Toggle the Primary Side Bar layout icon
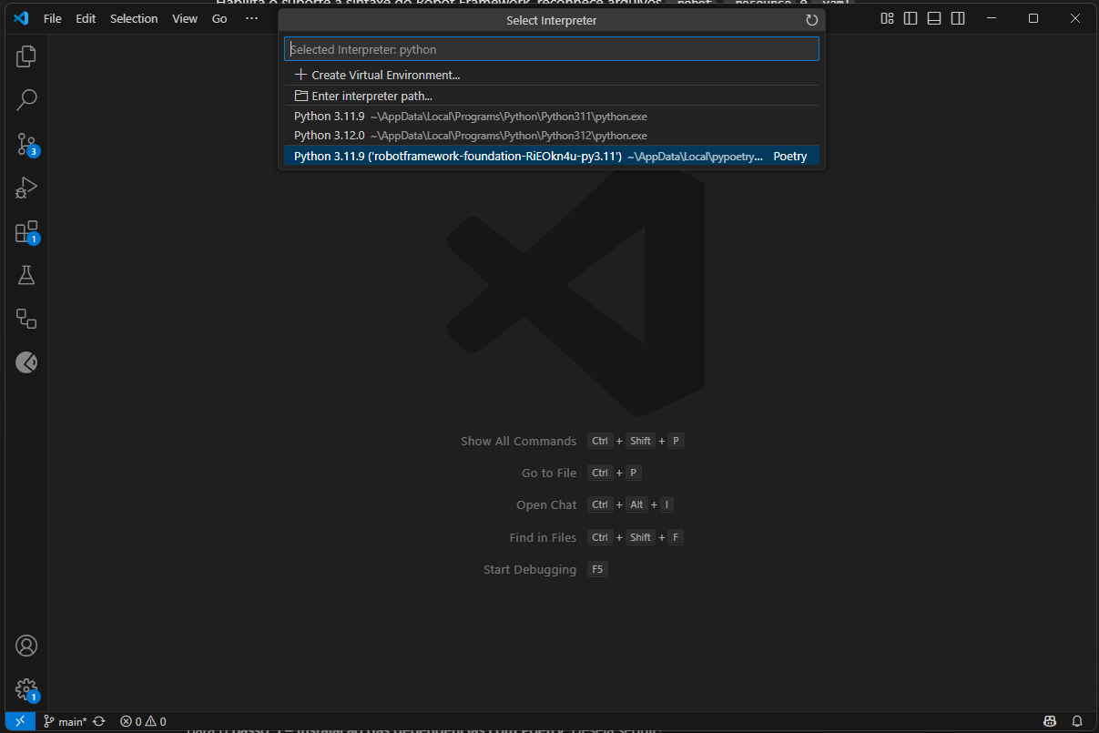1099x733 pixels. pos(911,18)
